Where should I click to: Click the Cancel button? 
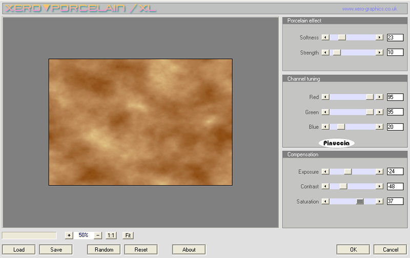tap(391, 250)
